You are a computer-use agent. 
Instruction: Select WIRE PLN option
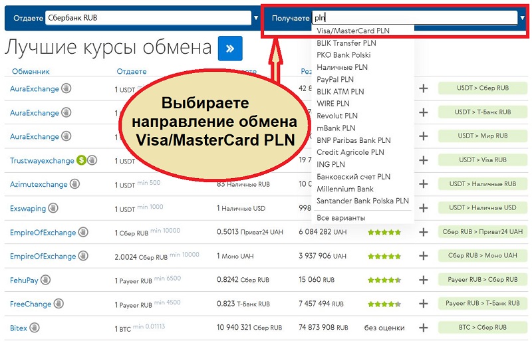[333, 104]
